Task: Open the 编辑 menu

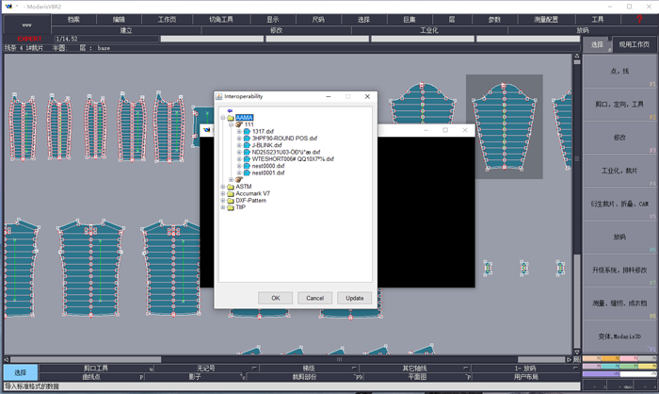Action: 119,20
